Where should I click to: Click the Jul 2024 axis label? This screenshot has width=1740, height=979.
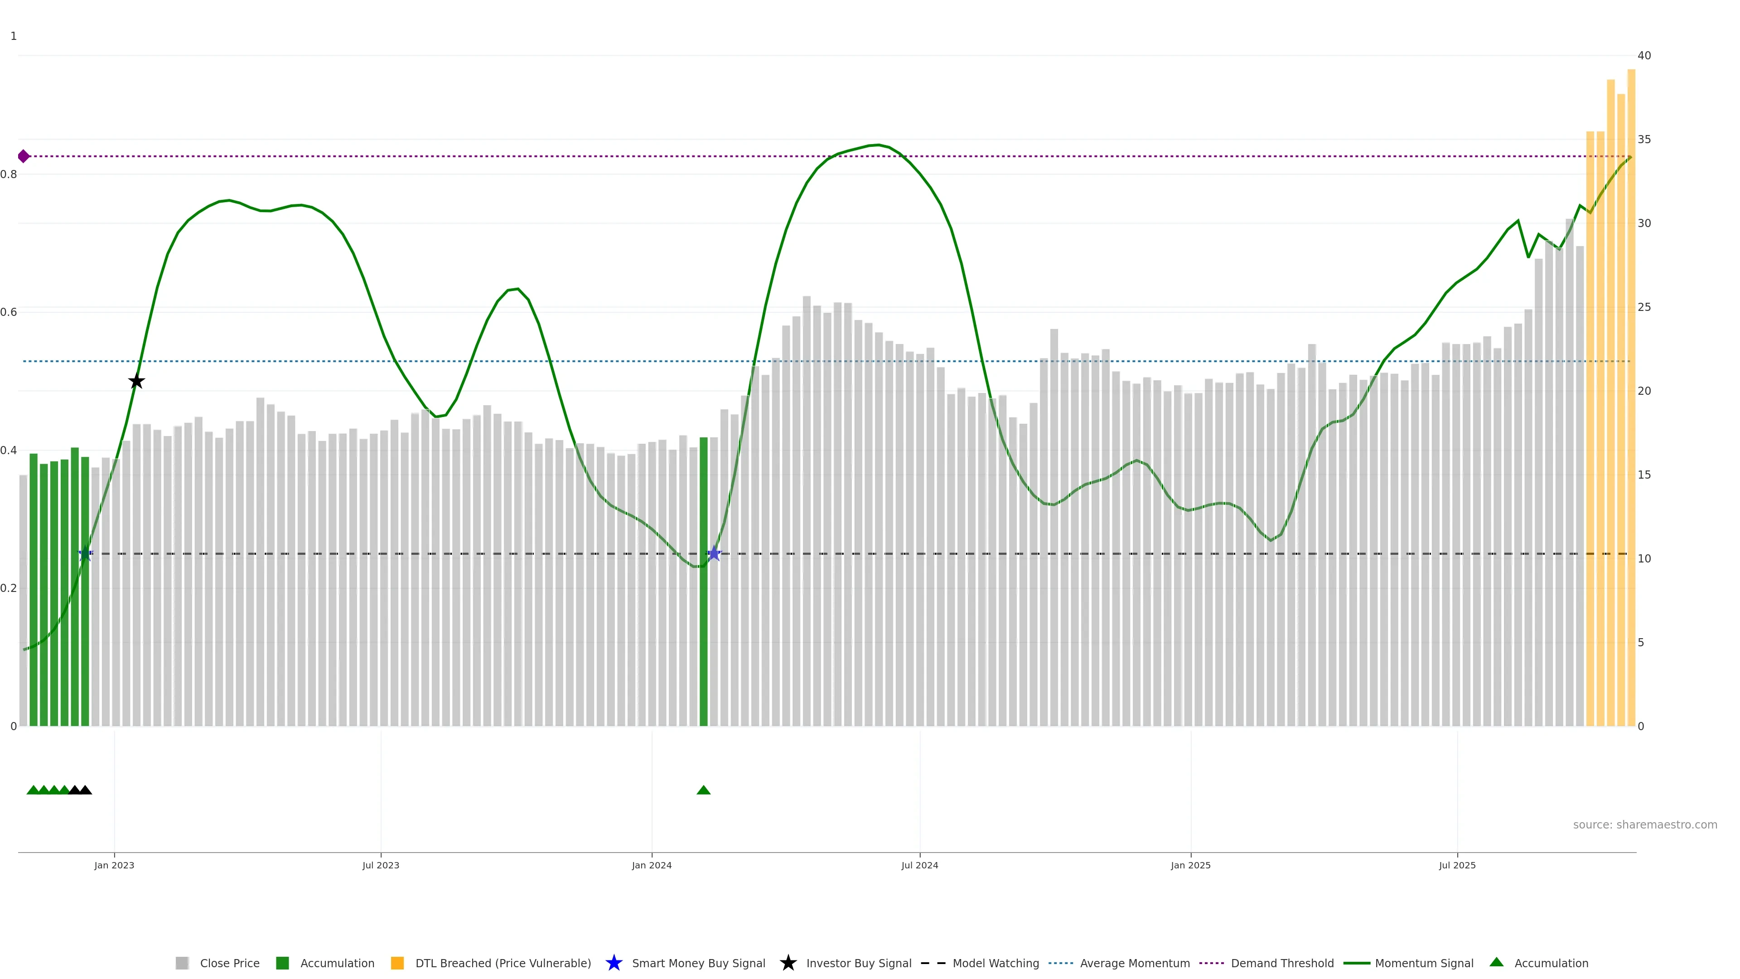pyautogui.click(x=919, y=865)
